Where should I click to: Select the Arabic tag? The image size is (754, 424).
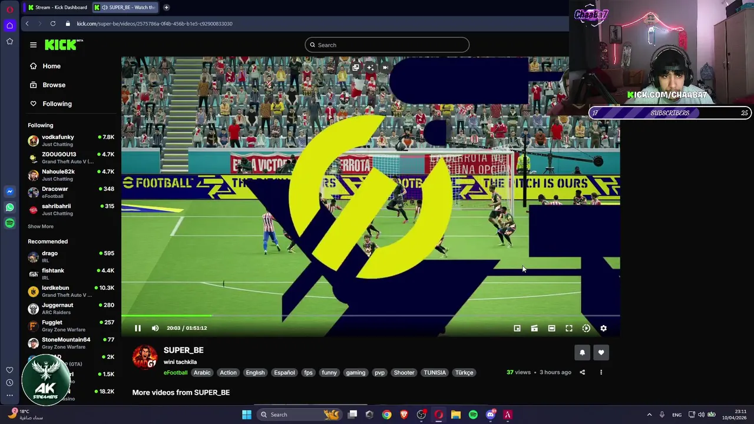tap(202, 372)
